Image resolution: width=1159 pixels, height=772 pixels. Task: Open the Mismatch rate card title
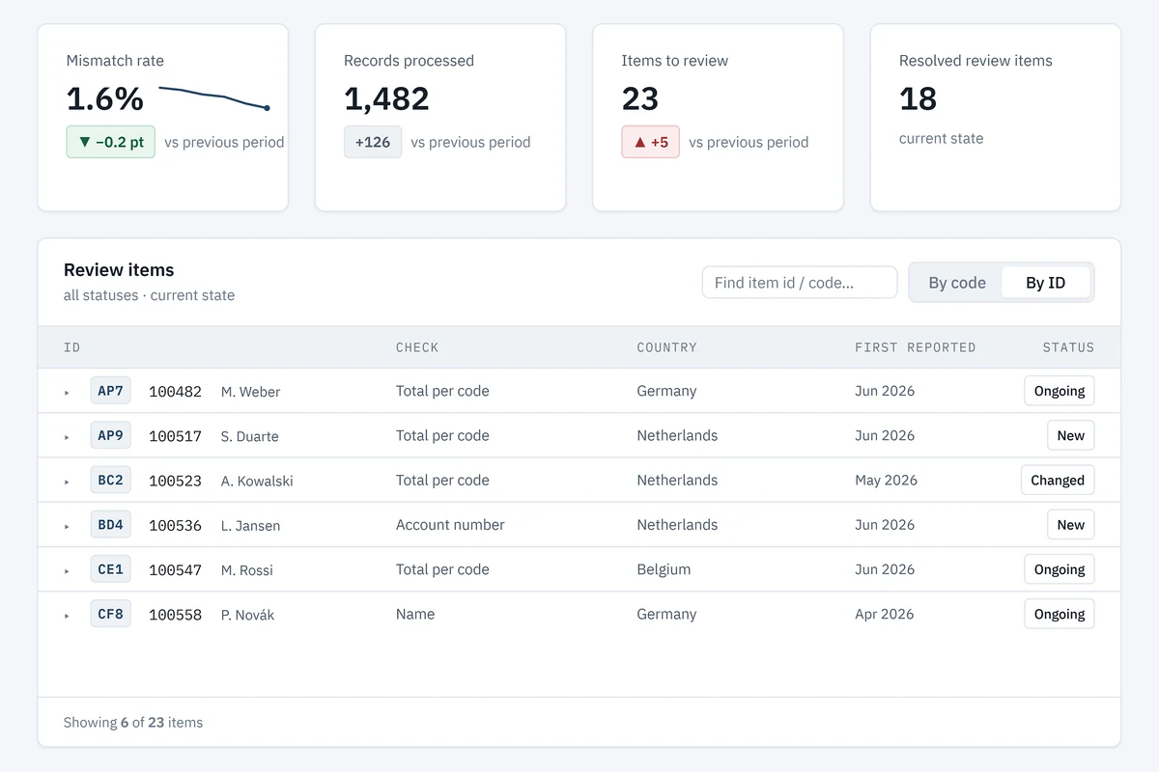coord(115,60)
